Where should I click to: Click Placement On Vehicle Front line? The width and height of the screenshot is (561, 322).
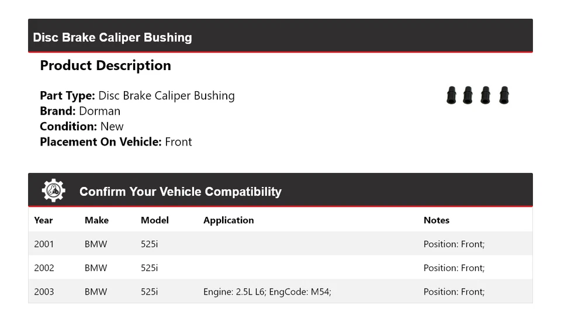point(116,141)
